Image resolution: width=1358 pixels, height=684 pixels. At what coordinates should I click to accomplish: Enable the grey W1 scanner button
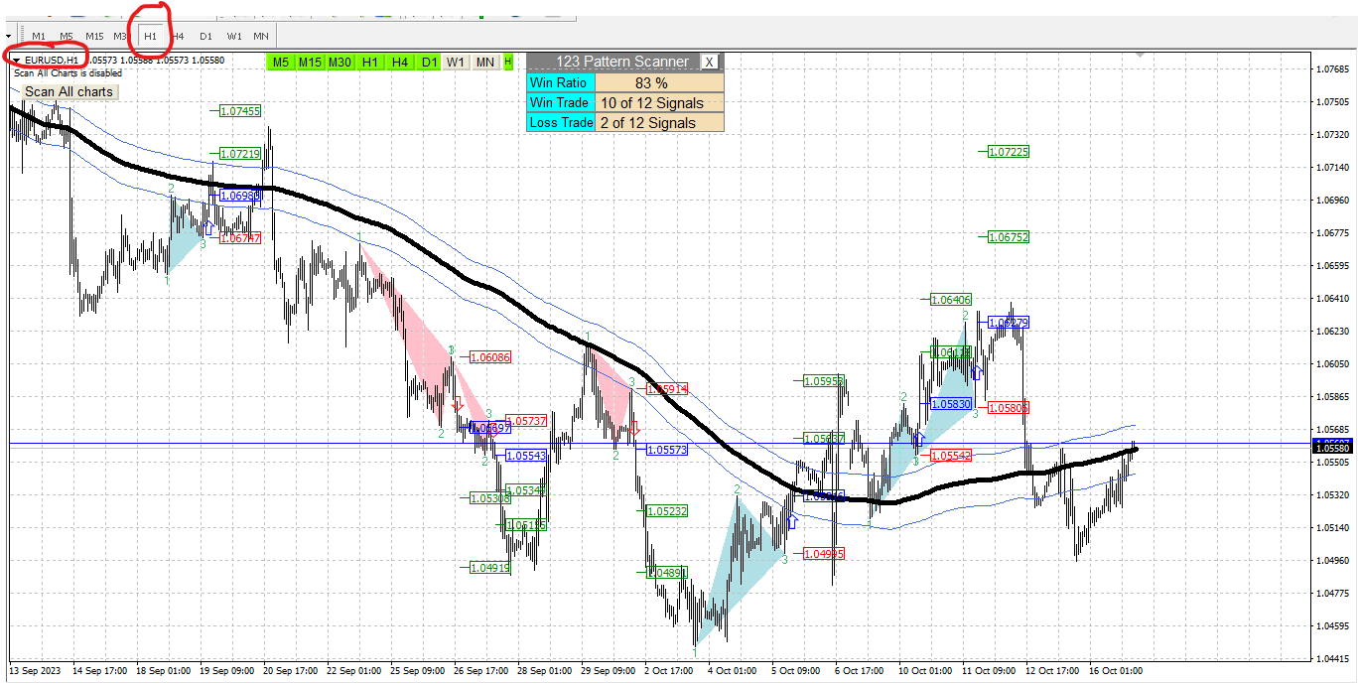point(456,62)
